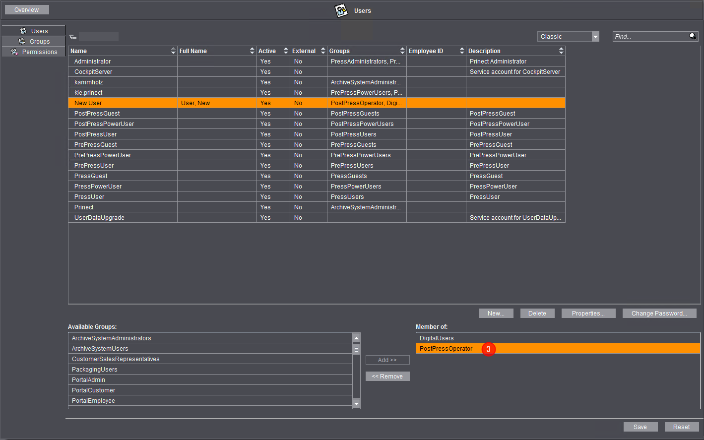
Task: Click the tree hierarchy icon above the table
Action: (x=73, y=37)
